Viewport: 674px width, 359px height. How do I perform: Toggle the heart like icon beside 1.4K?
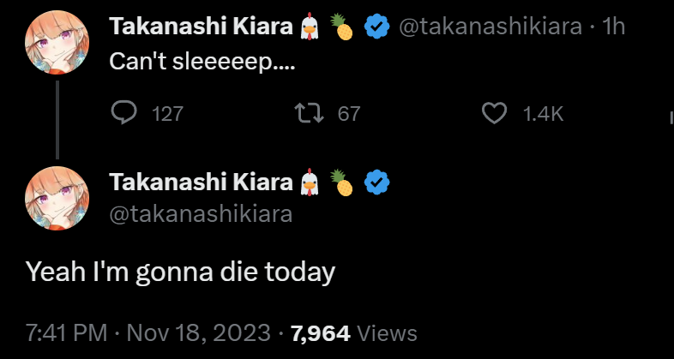[495, 112]
